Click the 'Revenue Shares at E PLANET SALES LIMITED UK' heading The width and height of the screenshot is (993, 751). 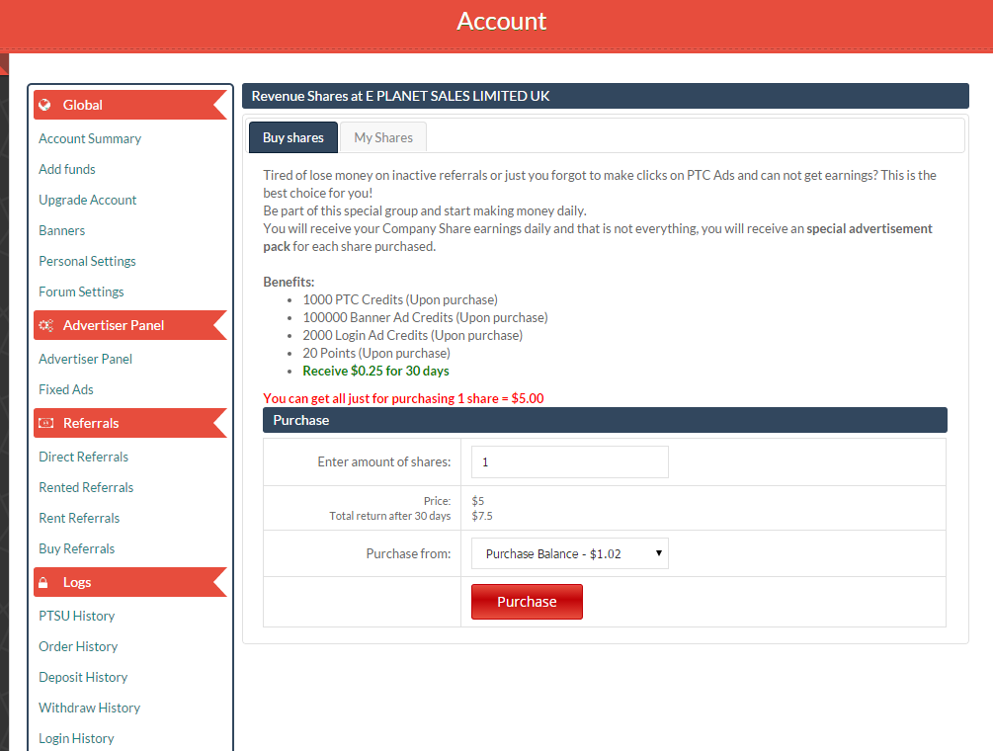click(400, 96)
